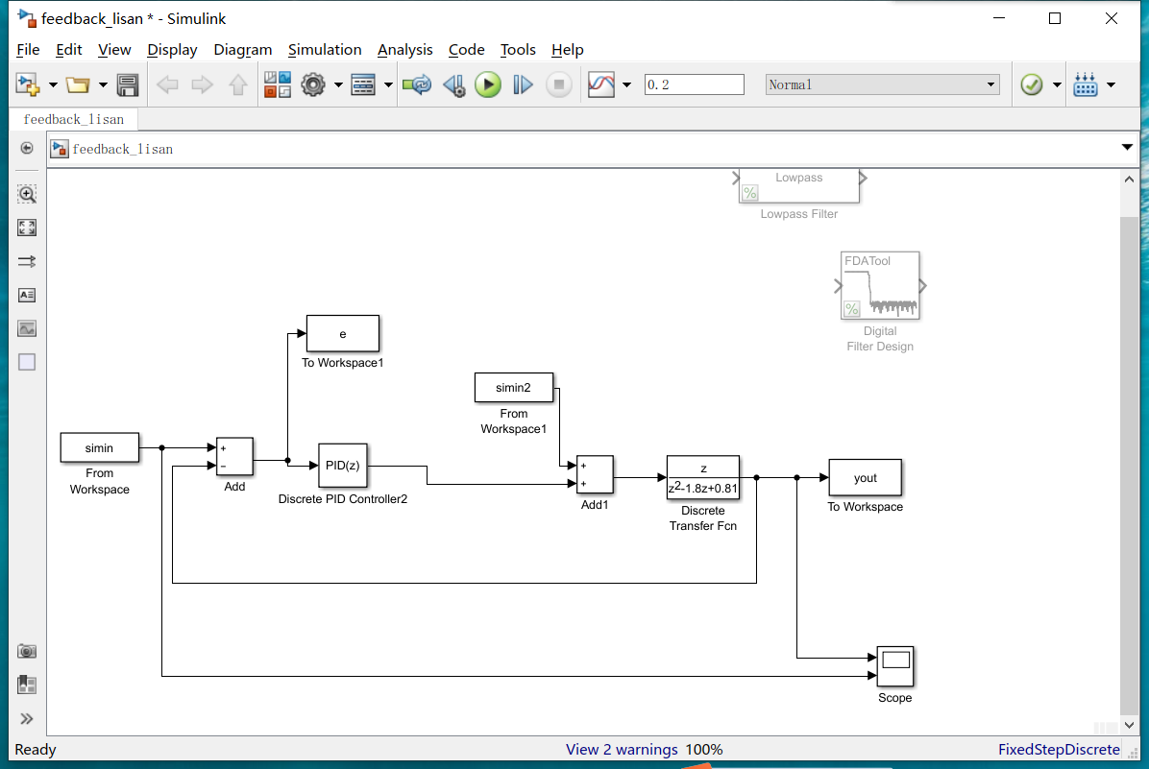The width and height of the screenshot is (1149, 769).
Task: Stop the simulation button
Action: (559, 84)
